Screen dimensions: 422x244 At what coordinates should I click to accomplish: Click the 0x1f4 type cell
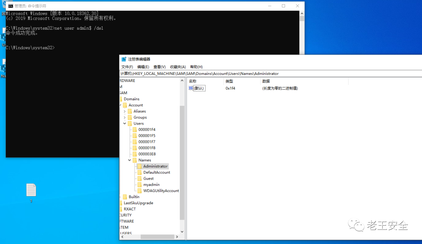tap(231, 88)
